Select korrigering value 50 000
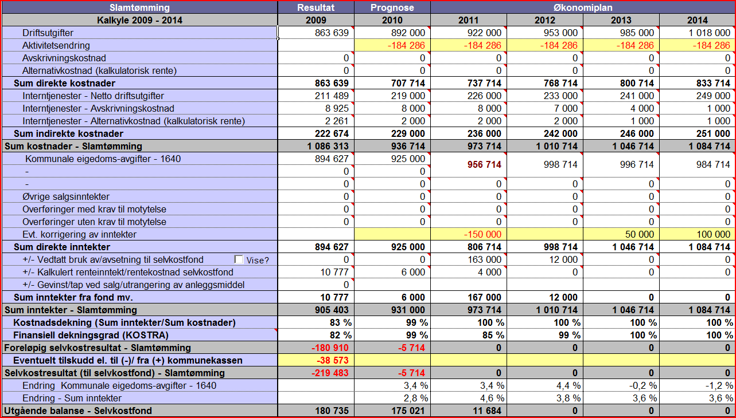The image size is (736, 418). (621, 234)
